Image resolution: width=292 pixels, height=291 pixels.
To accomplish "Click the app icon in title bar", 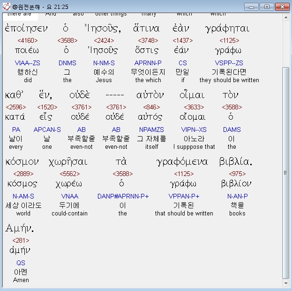I will pos(7,7).
